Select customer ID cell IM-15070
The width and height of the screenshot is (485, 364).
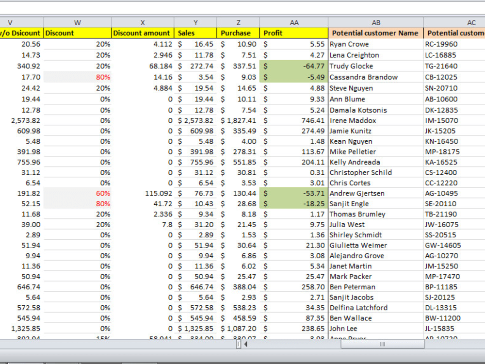(454, 121)
